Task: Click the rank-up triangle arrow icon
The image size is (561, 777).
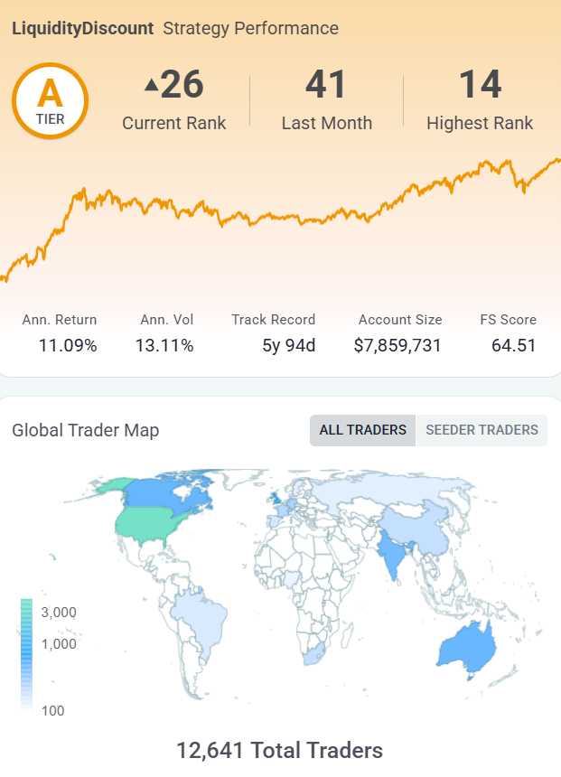Action: tap(152, 86)
